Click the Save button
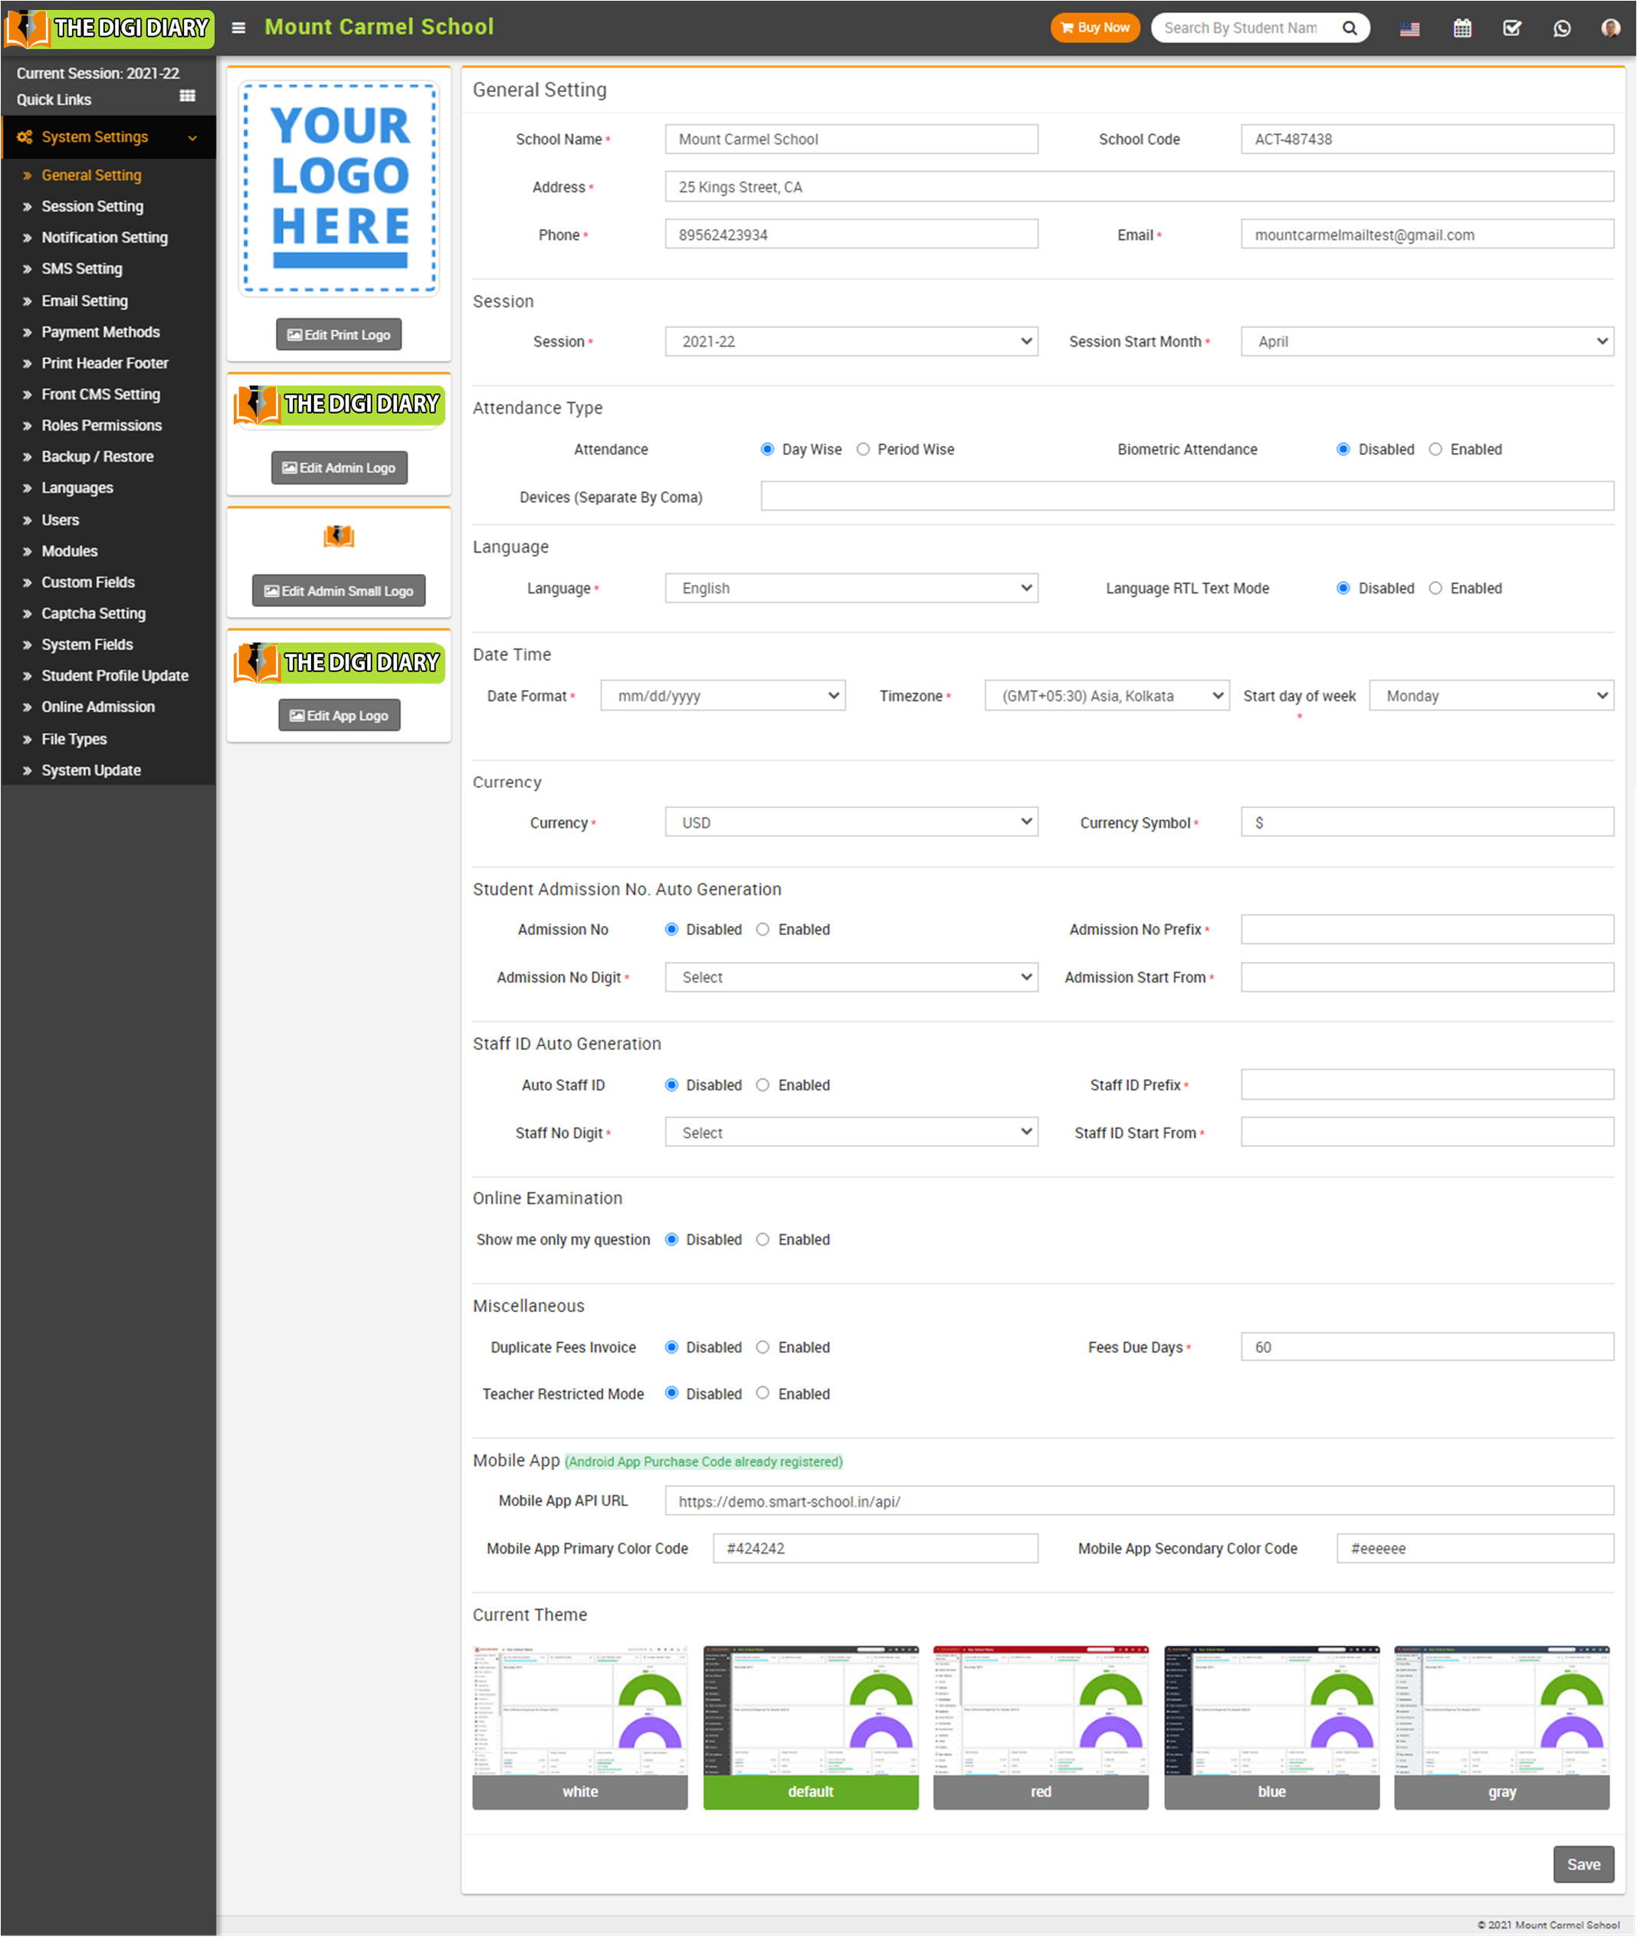 1583,1864
